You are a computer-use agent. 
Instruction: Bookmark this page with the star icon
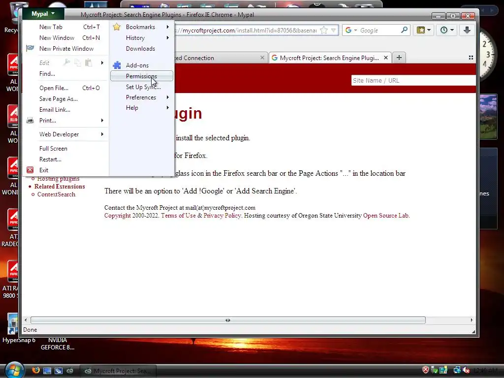pyautogui.click(x=324, y=30)
